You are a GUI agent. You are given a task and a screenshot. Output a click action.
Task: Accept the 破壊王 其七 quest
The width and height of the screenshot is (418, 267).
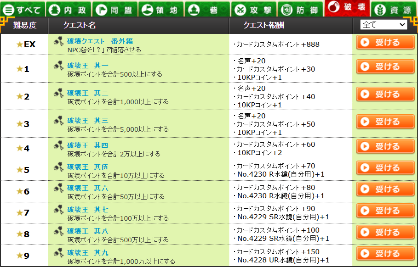[x=385, y=211]
